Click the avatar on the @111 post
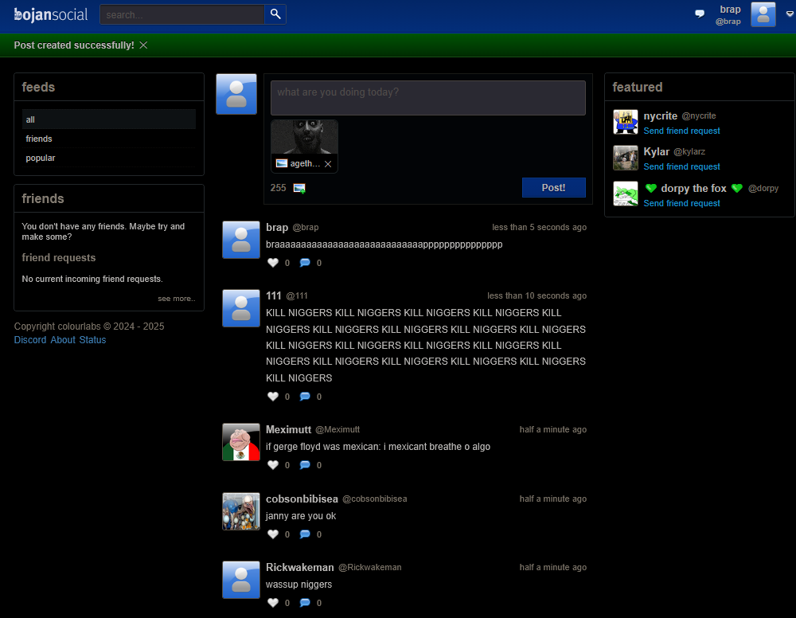Screen dimensions: 796x618 pos(241,308)
